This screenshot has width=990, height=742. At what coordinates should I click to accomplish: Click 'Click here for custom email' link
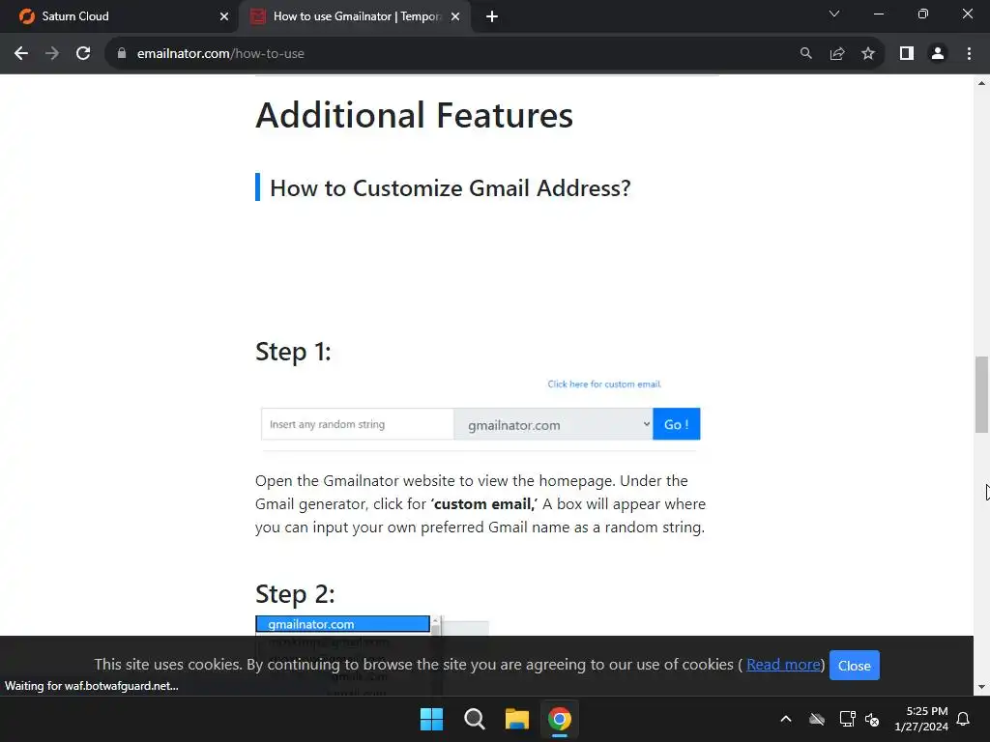click(x=604, y=384)
